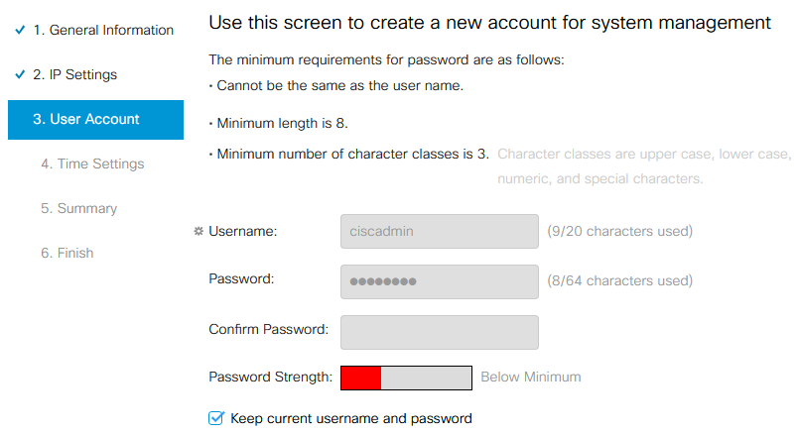Select the 3. User Account step

coord(95,119)
